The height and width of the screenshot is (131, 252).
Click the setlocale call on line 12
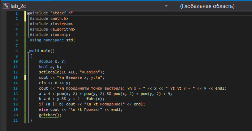coord(72,72)
